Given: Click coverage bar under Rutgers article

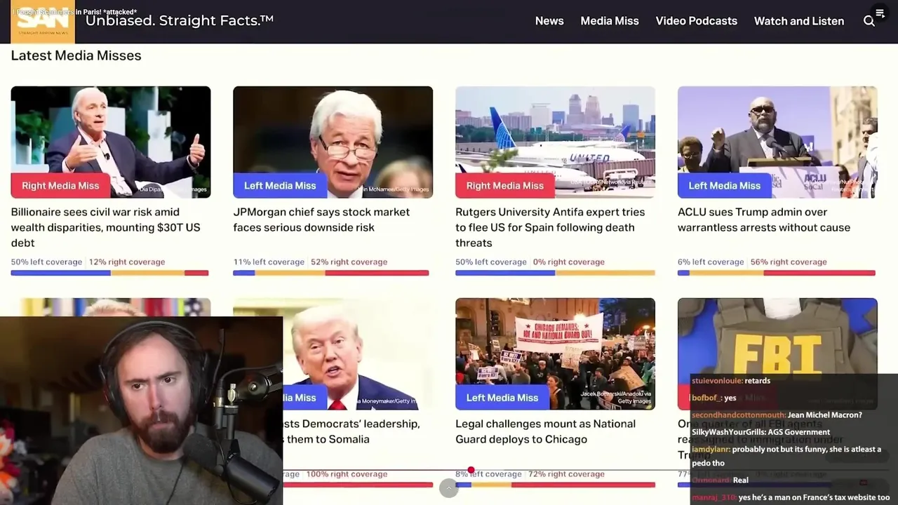Looking at the screenshot, I should point(555,273).
